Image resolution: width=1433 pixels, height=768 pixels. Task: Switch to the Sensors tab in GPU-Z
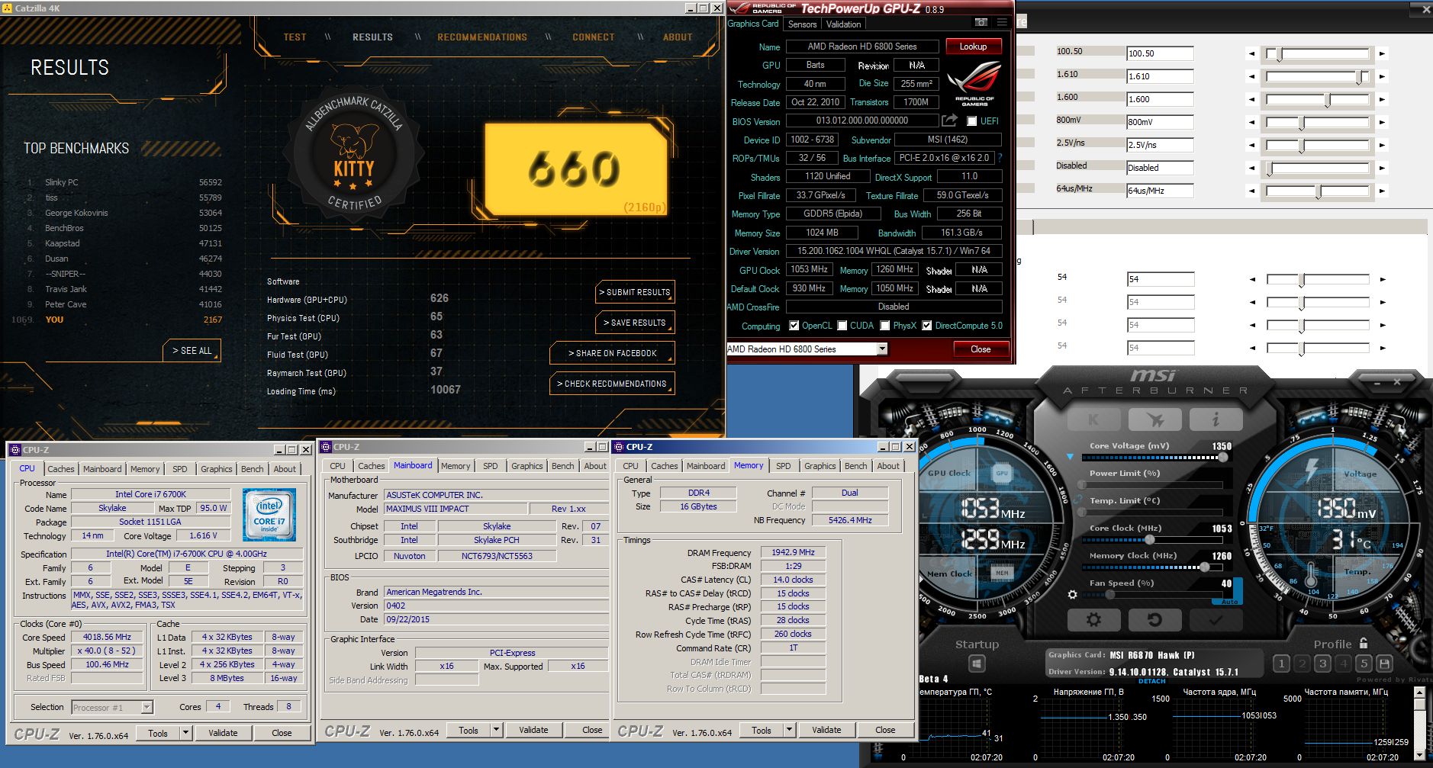(x=802, y=24)
